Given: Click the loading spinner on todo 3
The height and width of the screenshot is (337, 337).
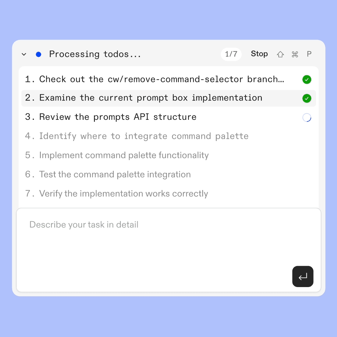Looking at the screenshot, I should tap(307, 118).
